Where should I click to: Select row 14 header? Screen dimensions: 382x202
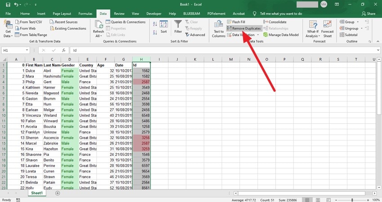[4, 138]
